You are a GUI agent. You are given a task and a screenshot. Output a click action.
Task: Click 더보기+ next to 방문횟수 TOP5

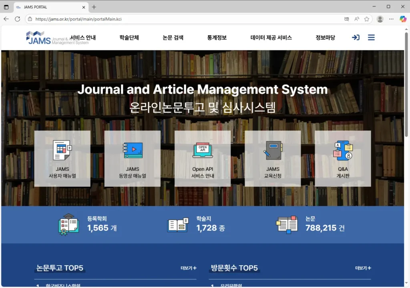363,268
